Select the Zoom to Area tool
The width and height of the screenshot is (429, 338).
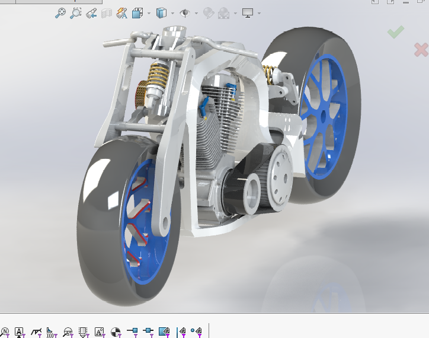[x=76, y=12]
